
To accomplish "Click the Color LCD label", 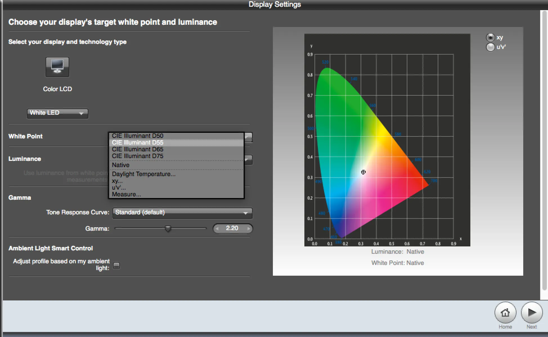I will (57, 89).
